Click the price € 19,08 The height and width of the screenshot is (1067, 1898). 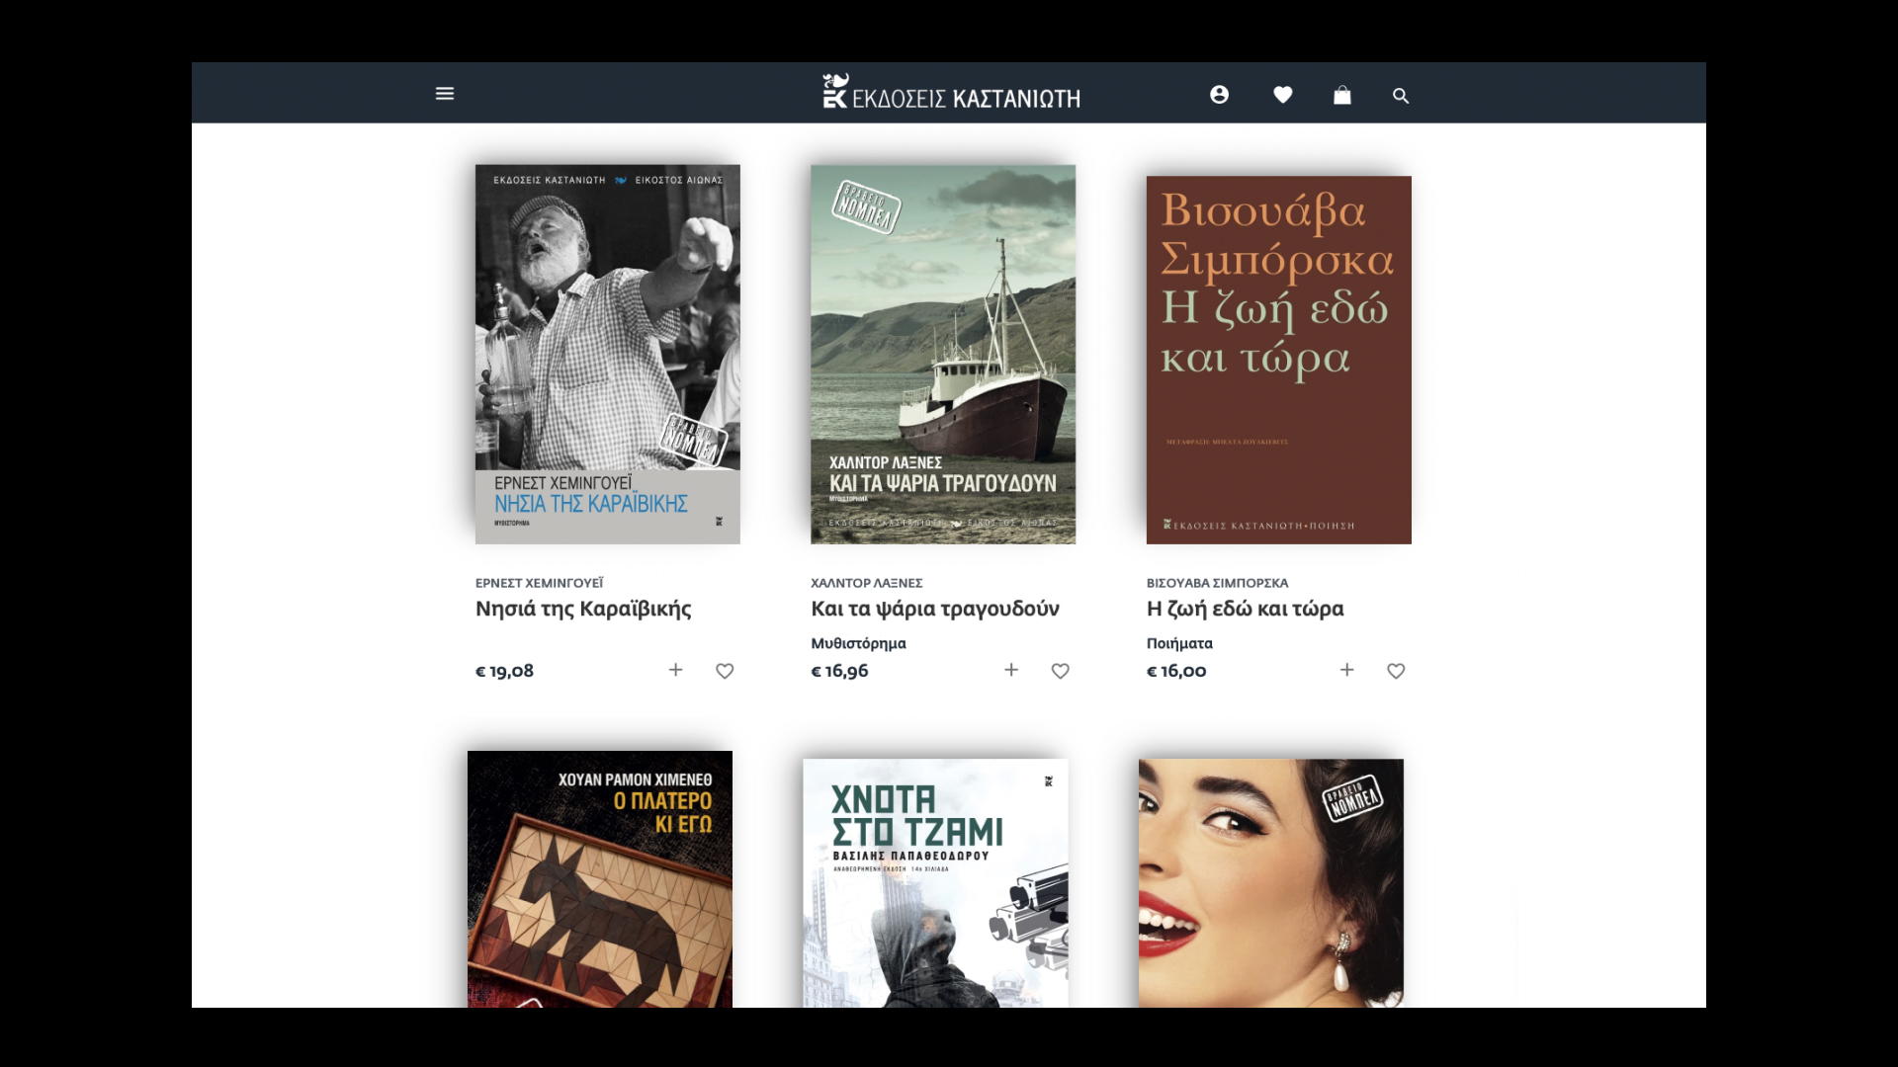[x=504, y=671]
